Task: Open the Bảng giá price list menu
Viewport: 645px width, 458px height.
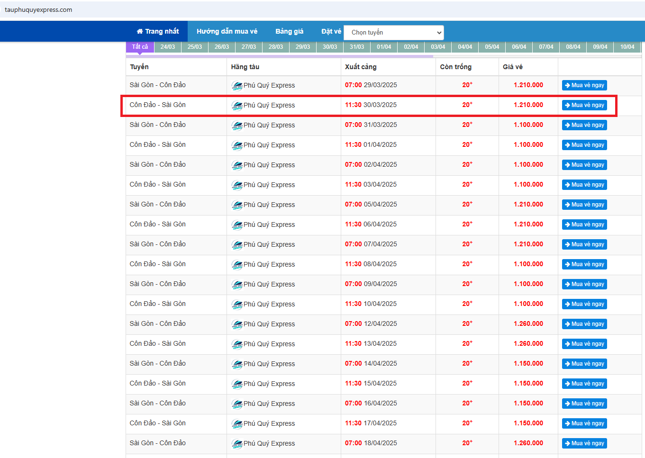Action: pyautogui.click(x=290, y=31)
